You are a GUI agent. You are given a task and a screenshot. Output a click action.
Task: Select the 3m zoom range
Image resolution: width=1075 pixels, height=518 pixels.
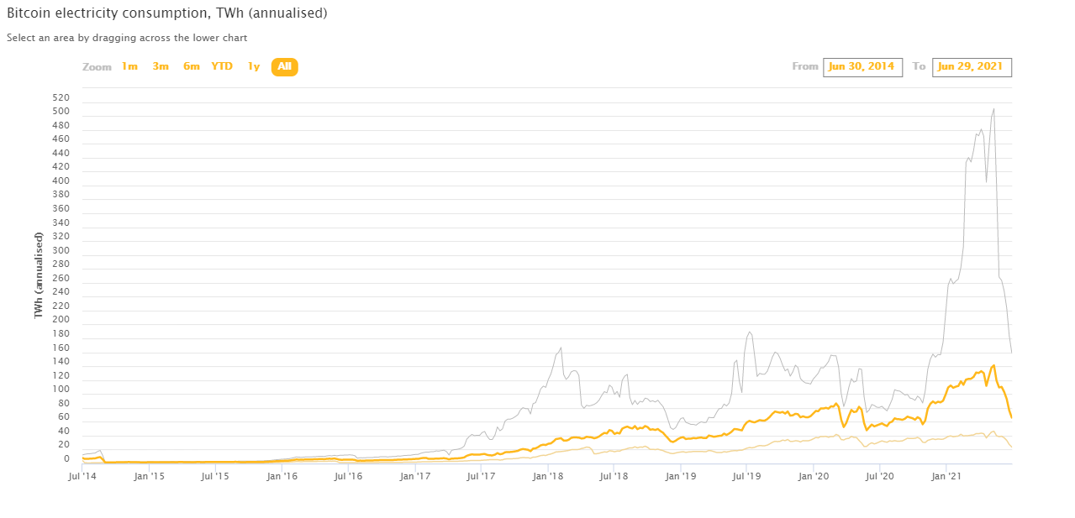point(161,66)
